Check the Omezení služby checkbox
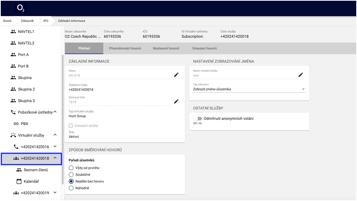This screenshot has height=201, width=357. click(71, 125)
